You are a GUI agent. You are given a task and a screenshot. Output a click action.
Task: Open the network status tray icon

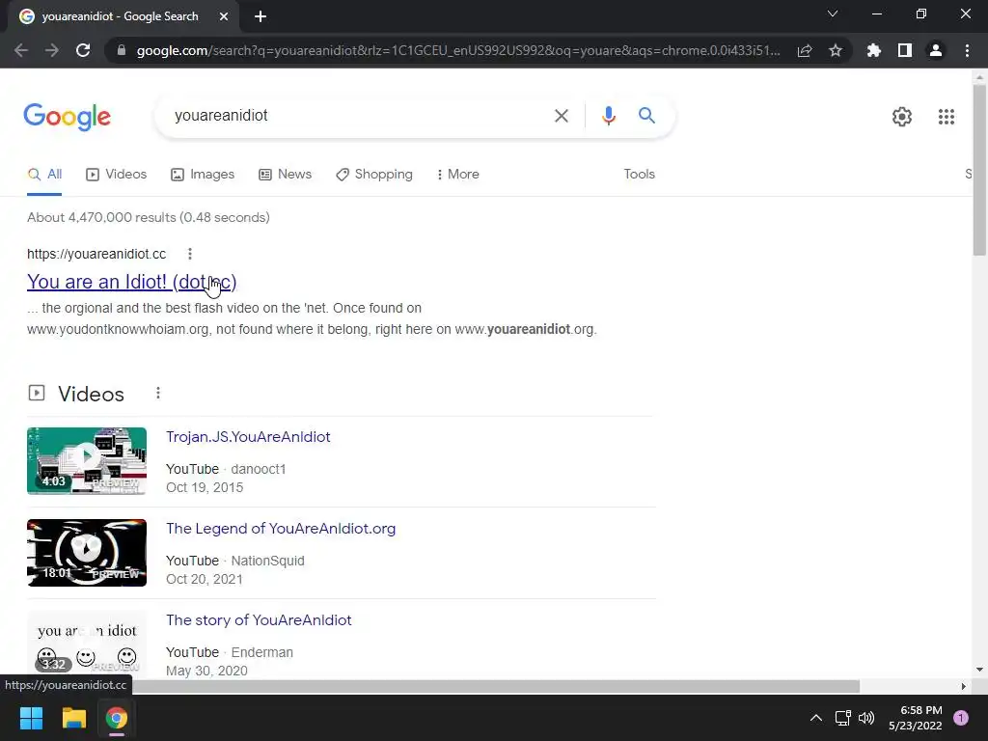[x=842, y=718]
